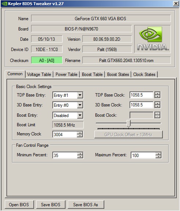Open the Boost Entry dropdown showing Disabled

click(x=80, y=115)
